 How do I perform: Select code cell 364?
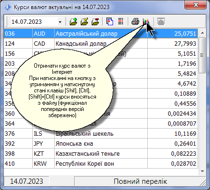click(x=18, y=123)
